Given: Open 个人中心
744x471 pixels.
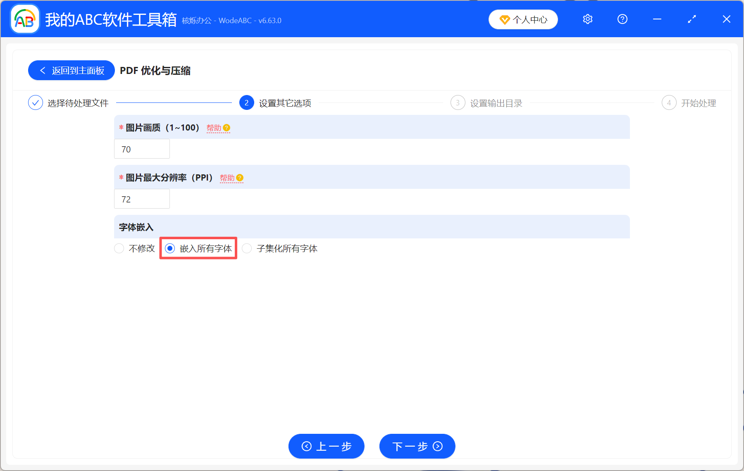Looking at the screenshot, I should (523, 19).
